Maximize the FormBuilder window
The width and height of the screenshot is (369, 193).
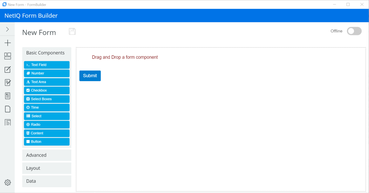pyautogui.click(x=348, y=4)
